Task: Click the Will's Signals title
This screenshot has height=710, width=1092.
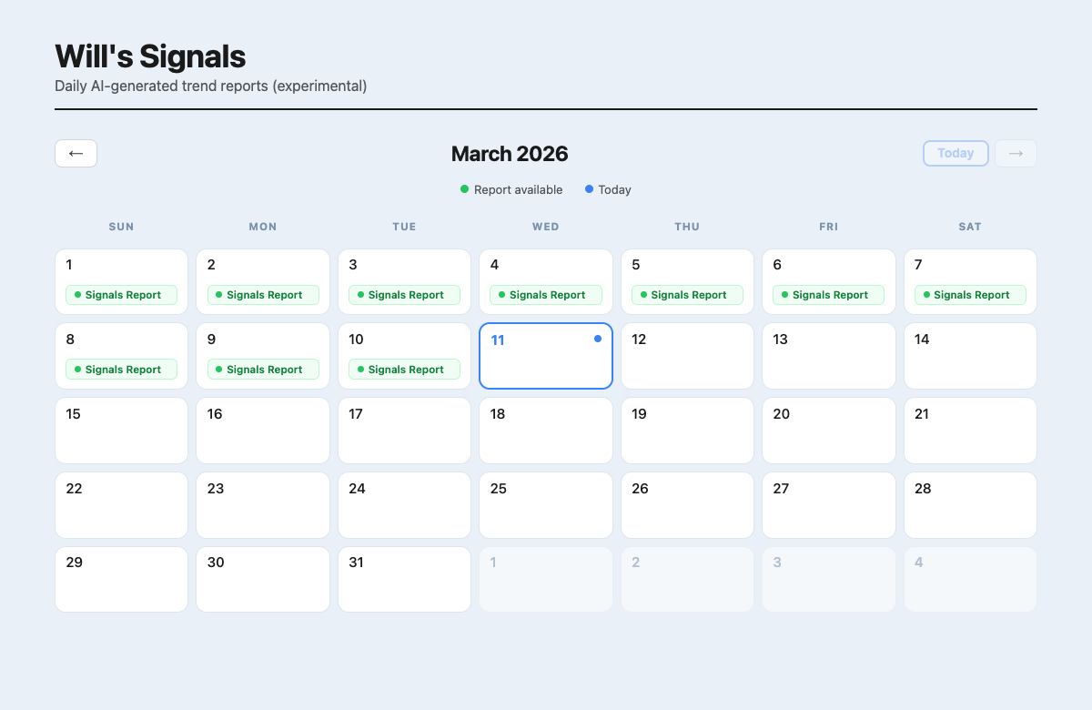Action: tap(150, 56)
